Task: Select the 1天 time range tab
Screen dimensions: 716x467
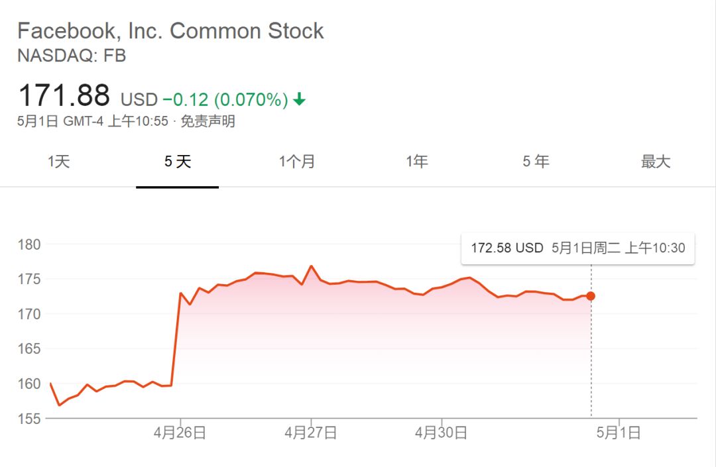Action: tap(58, 162)
